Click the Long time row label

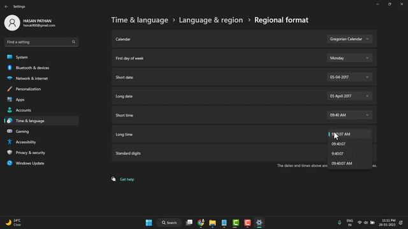pos(124,134)
